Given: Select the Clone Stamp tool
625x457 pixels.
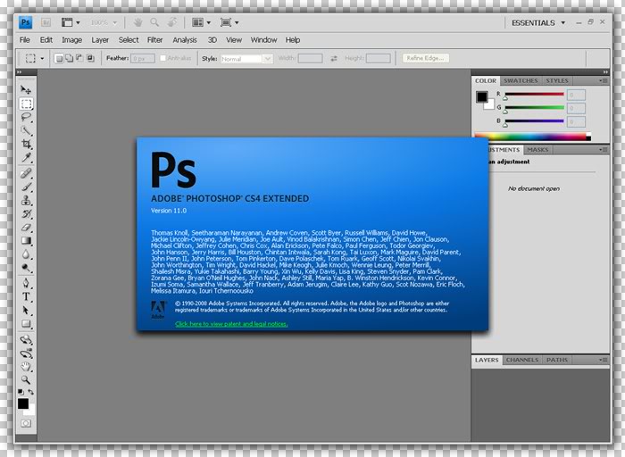Looking at the screenshot, I should pos(26,201).
